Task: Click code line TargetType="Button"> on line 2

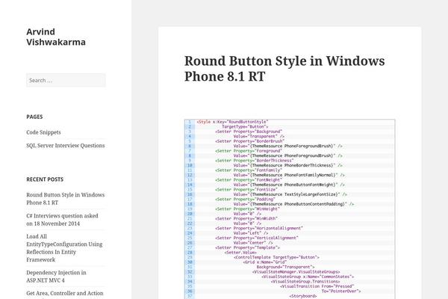Action: point(245,127)
